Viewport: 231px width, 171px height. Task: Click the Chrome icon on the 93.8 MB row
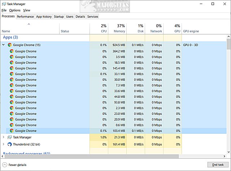point(12,103)
